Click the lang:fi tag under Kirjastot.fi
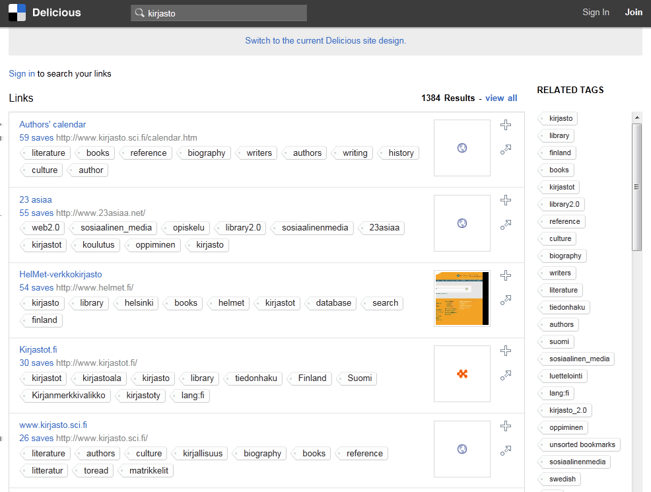The height and width of the screenshot is (492, 651). pyautogui.click(x=189, y=396)
